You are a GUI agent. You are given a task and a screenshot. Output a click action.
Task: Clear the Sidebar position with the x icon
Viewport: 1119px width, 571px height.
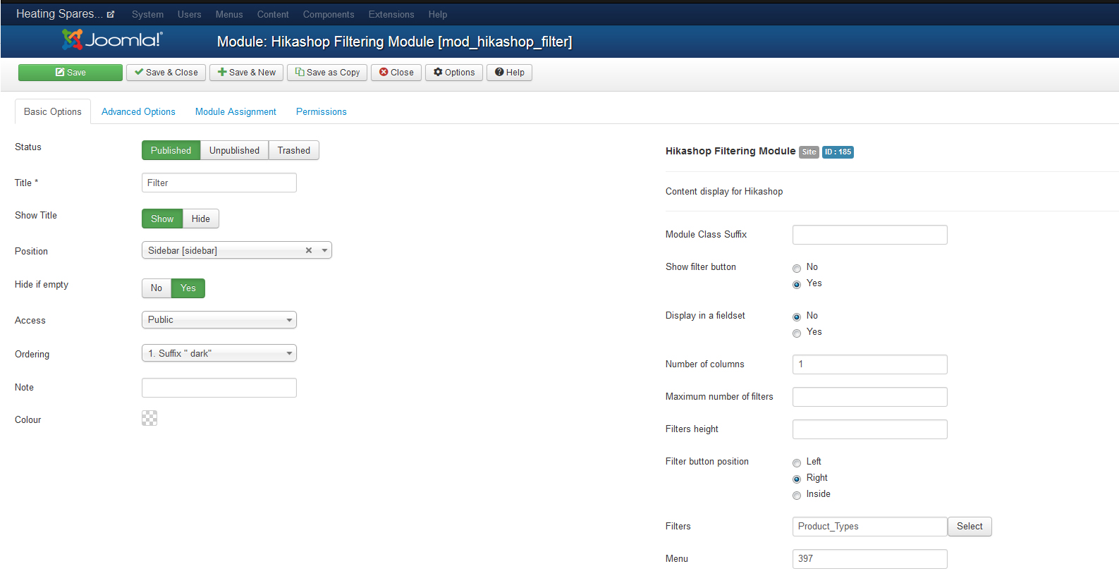point(309,250)
